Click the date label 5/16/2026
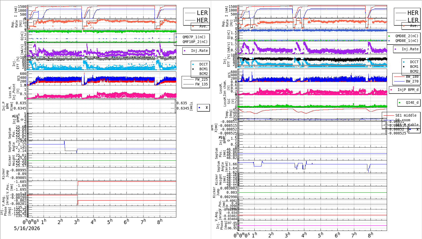 [x=27, y=228]
